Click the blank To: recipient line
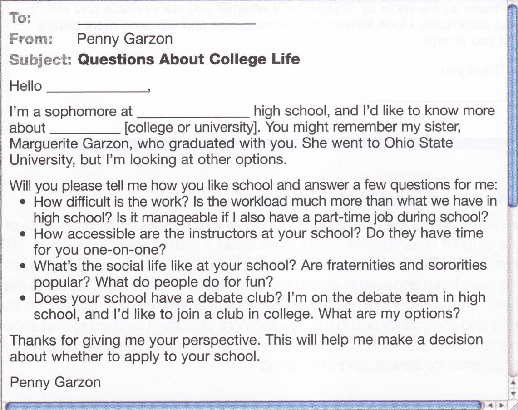 [166, 20]
